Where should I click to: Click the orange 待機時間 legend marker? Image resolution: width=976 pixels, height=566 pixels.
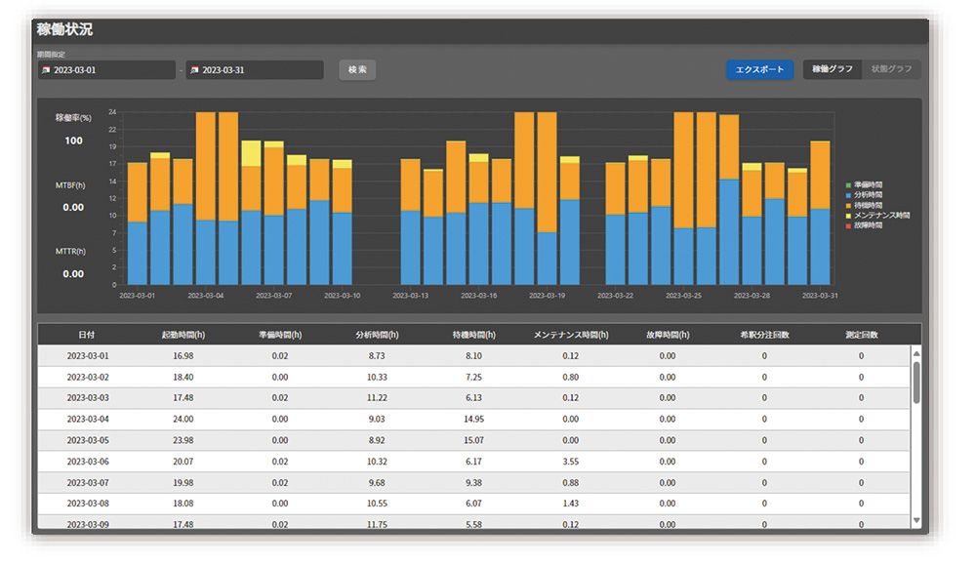(x=849, y=205)
